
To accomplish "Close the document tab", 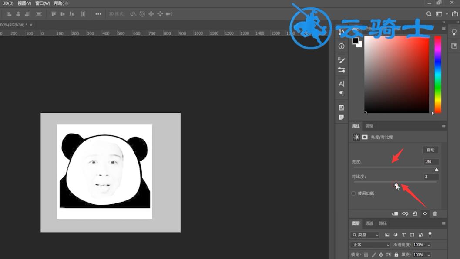I will (31, 25).
